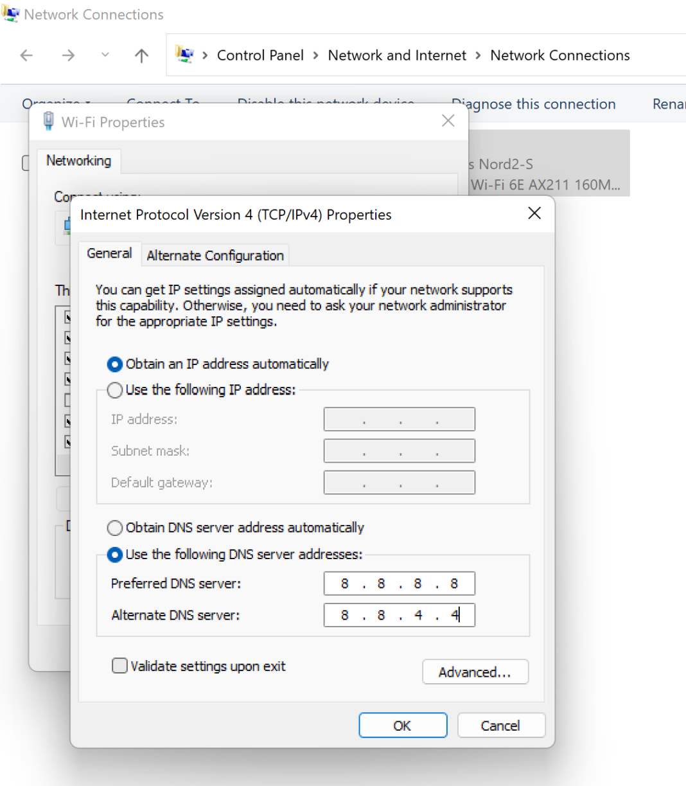The width and height of the screenshot is (686, 786).
Task: Enable the Validate settings upon exit checkbox
Action: pyautogui.click(x=119, y=666)
